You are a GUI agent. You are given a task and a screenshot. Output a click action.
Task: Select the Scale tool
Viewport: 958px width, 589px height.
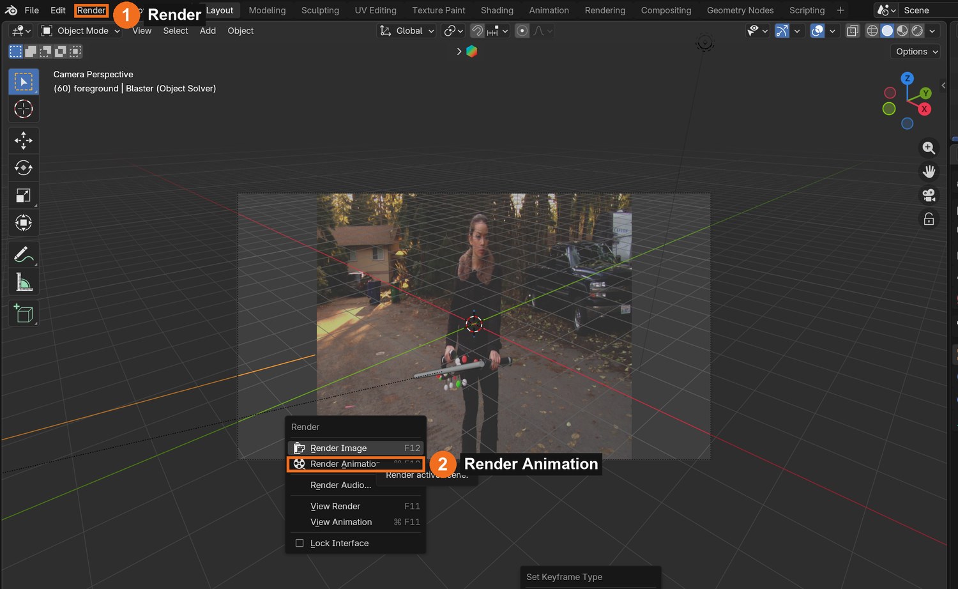(x=24, y=195)
